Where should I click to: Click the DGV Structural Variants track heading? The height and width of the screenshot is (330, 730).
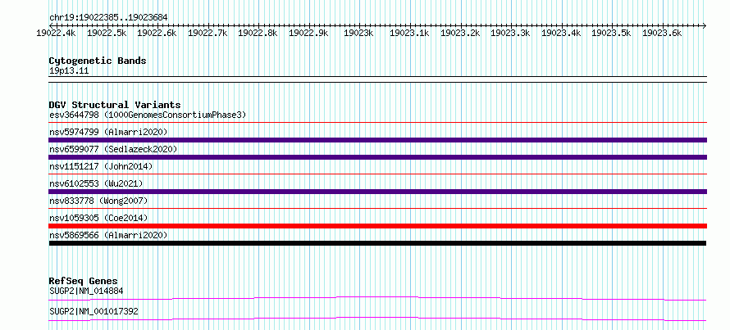coord(115,105)
